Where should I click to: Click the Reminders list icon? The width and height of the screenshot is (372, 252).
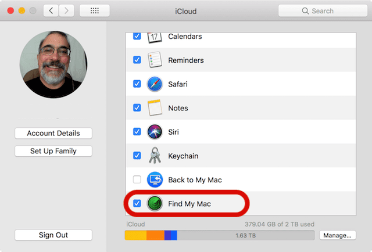tap(155, 60)
